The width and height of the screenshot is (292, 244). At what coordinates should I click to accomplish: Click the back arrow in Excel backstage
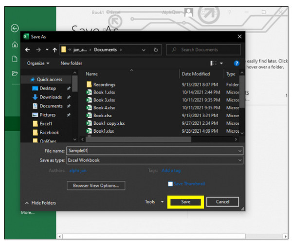tap(15, 29)
